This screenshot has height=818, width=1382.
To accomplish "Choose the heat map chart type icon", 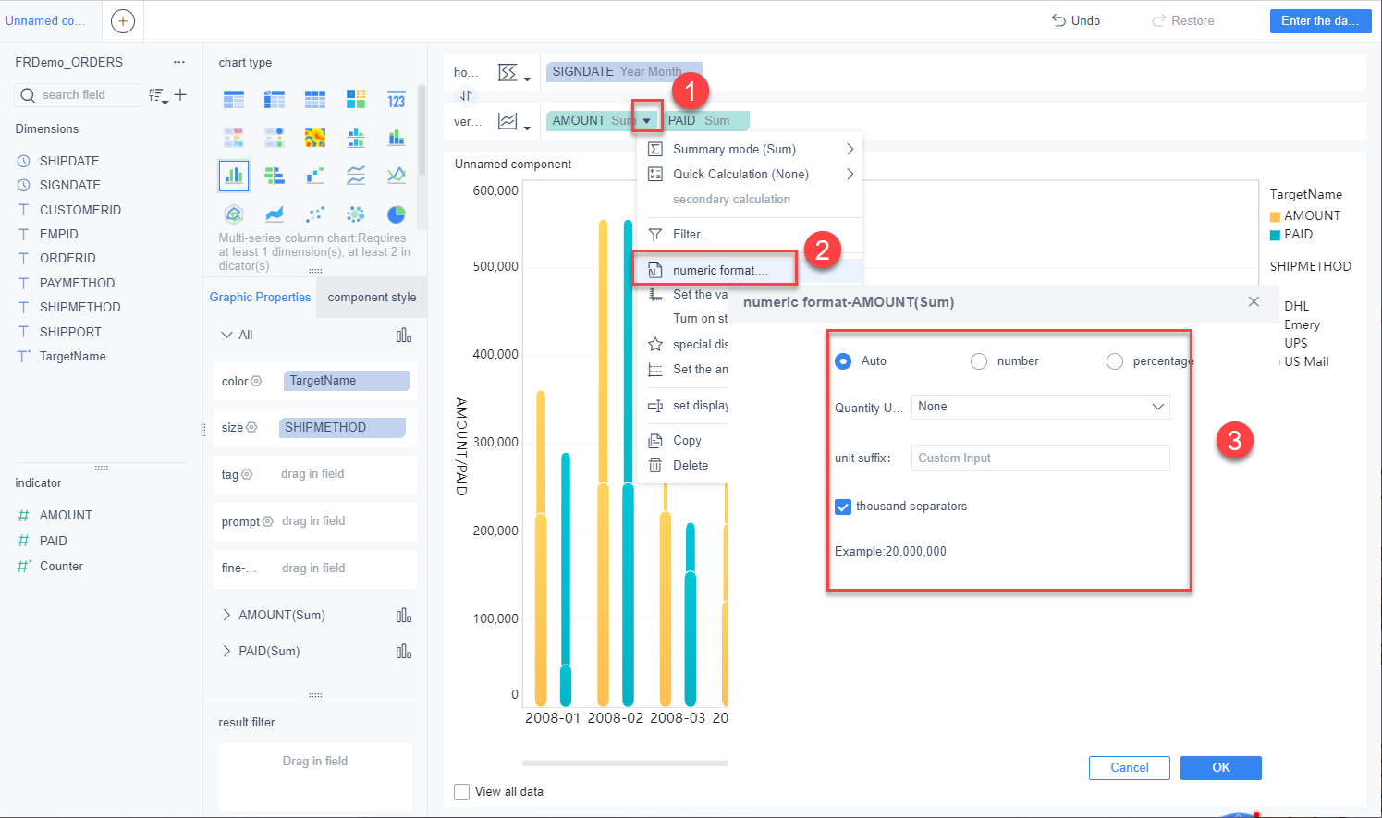I will point(315,138).
